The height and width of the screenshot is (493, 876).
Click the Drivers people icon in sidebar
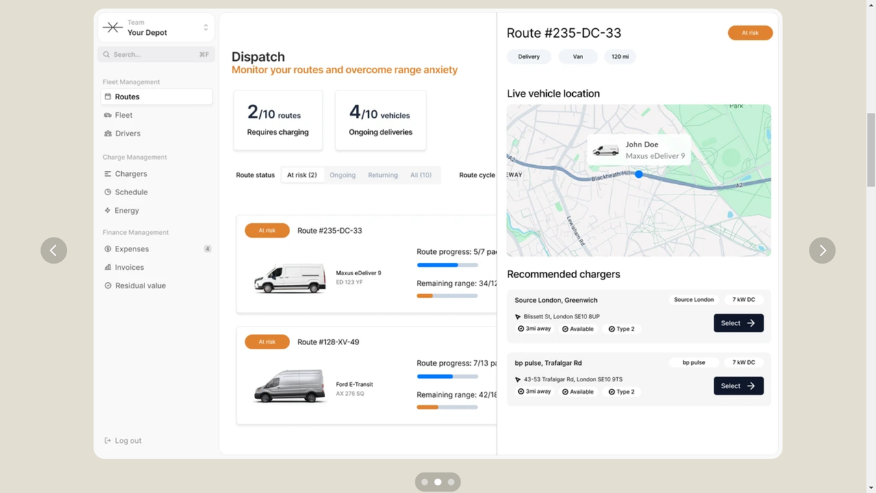pos(107,134)
